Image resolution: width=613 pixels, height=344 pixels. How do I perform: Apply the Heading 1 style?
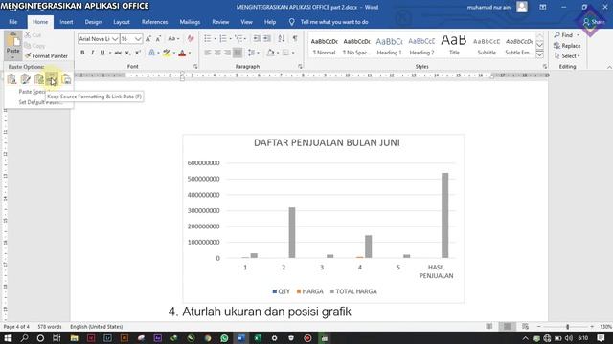[389, 46]
